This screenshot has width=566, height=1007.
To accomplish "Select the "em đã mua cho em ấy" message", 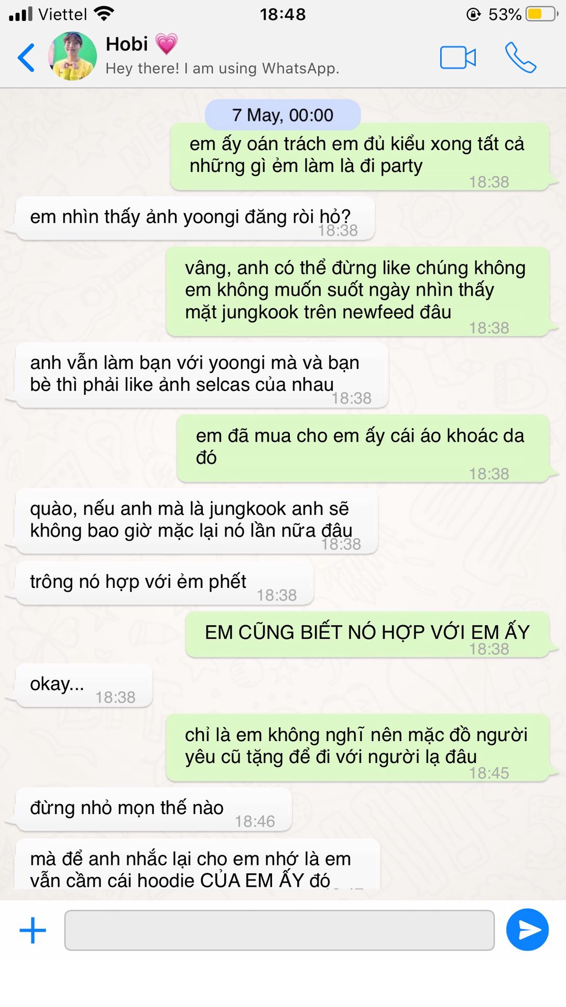I will click(x=363, y=449).
